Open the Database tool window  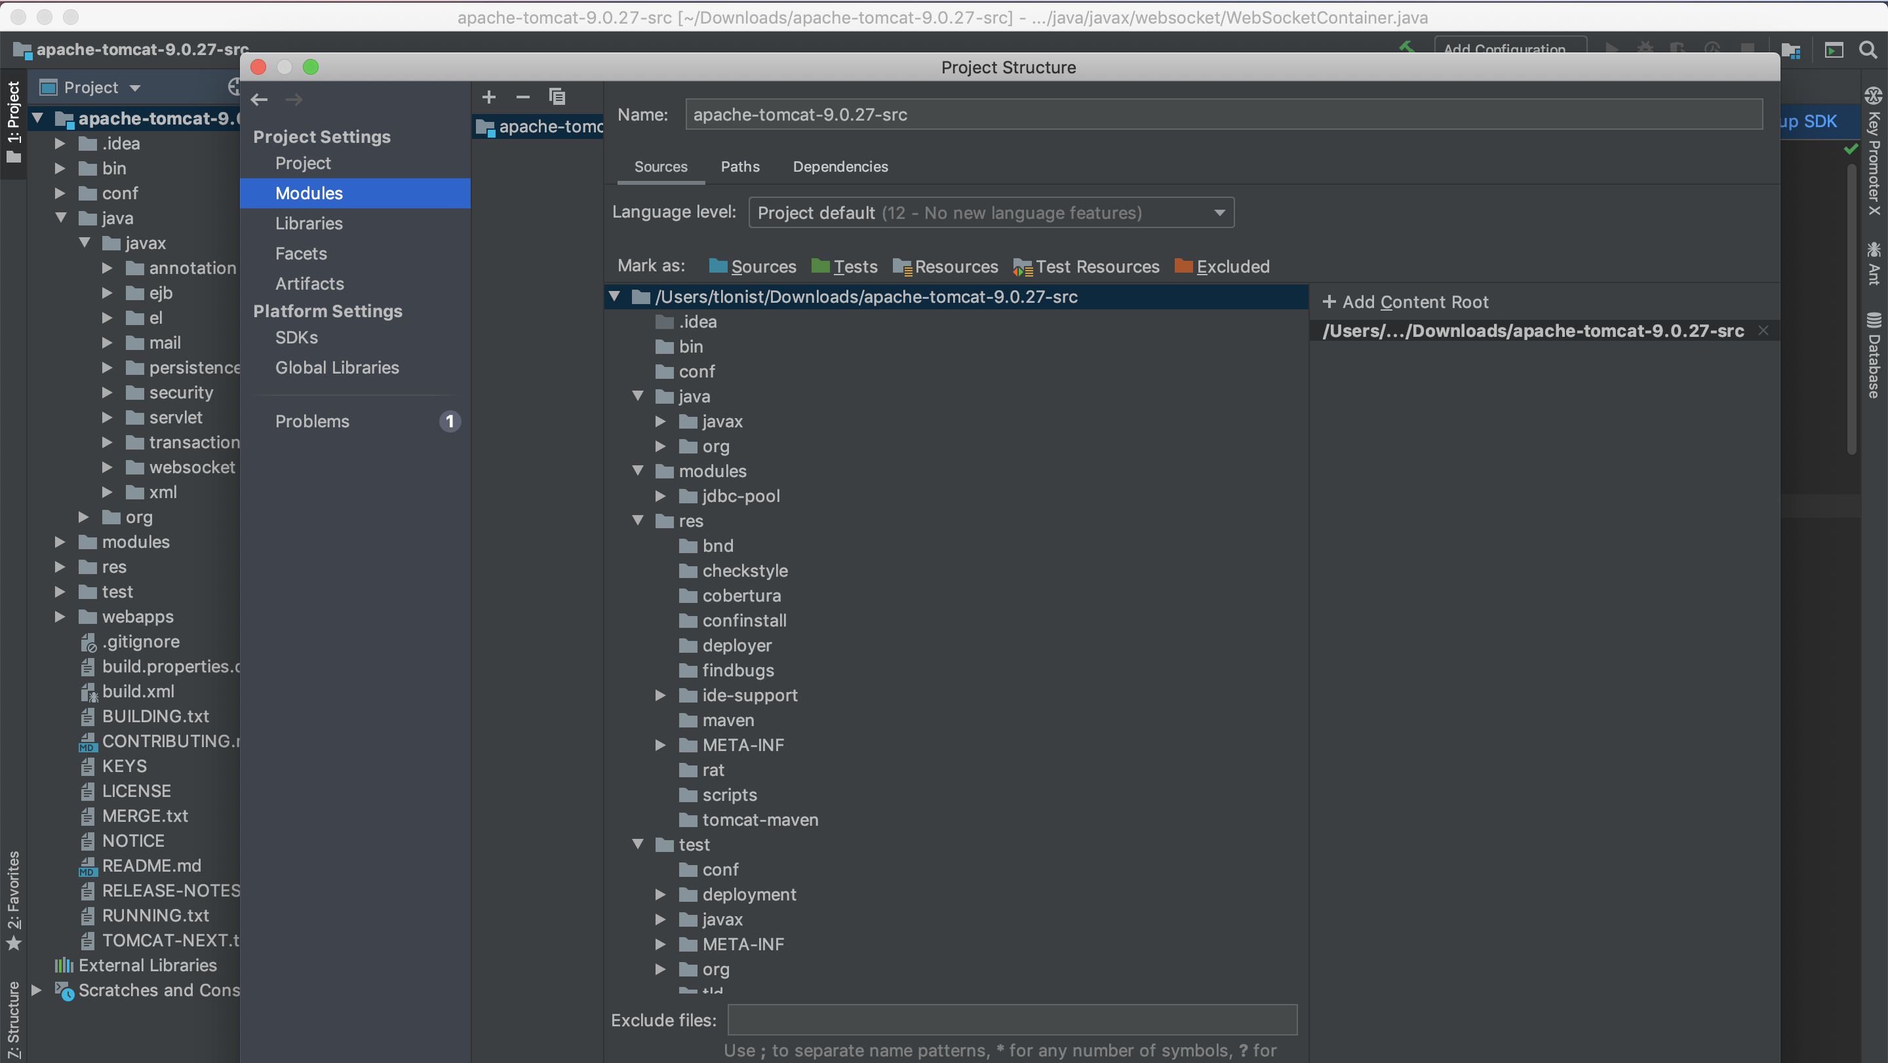pyautogui.click(x=1874, y=355)
